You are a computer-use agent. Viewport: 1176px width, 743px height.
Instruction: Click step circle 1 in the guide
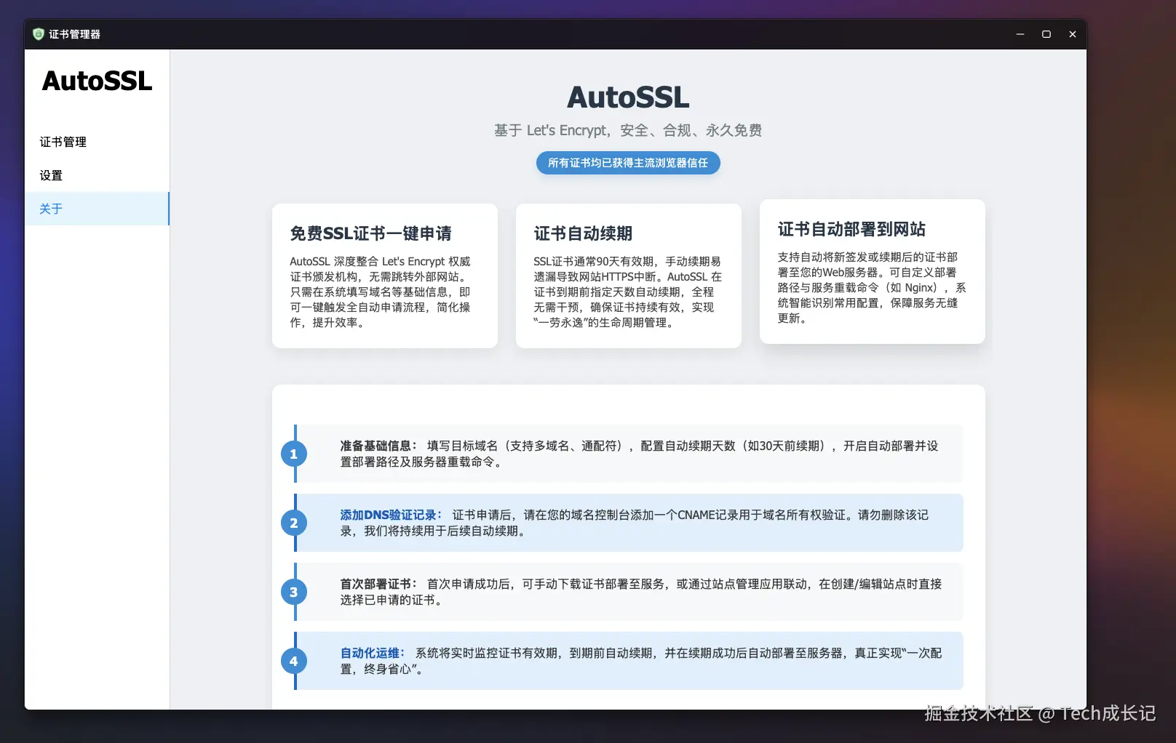pos(294,454)
